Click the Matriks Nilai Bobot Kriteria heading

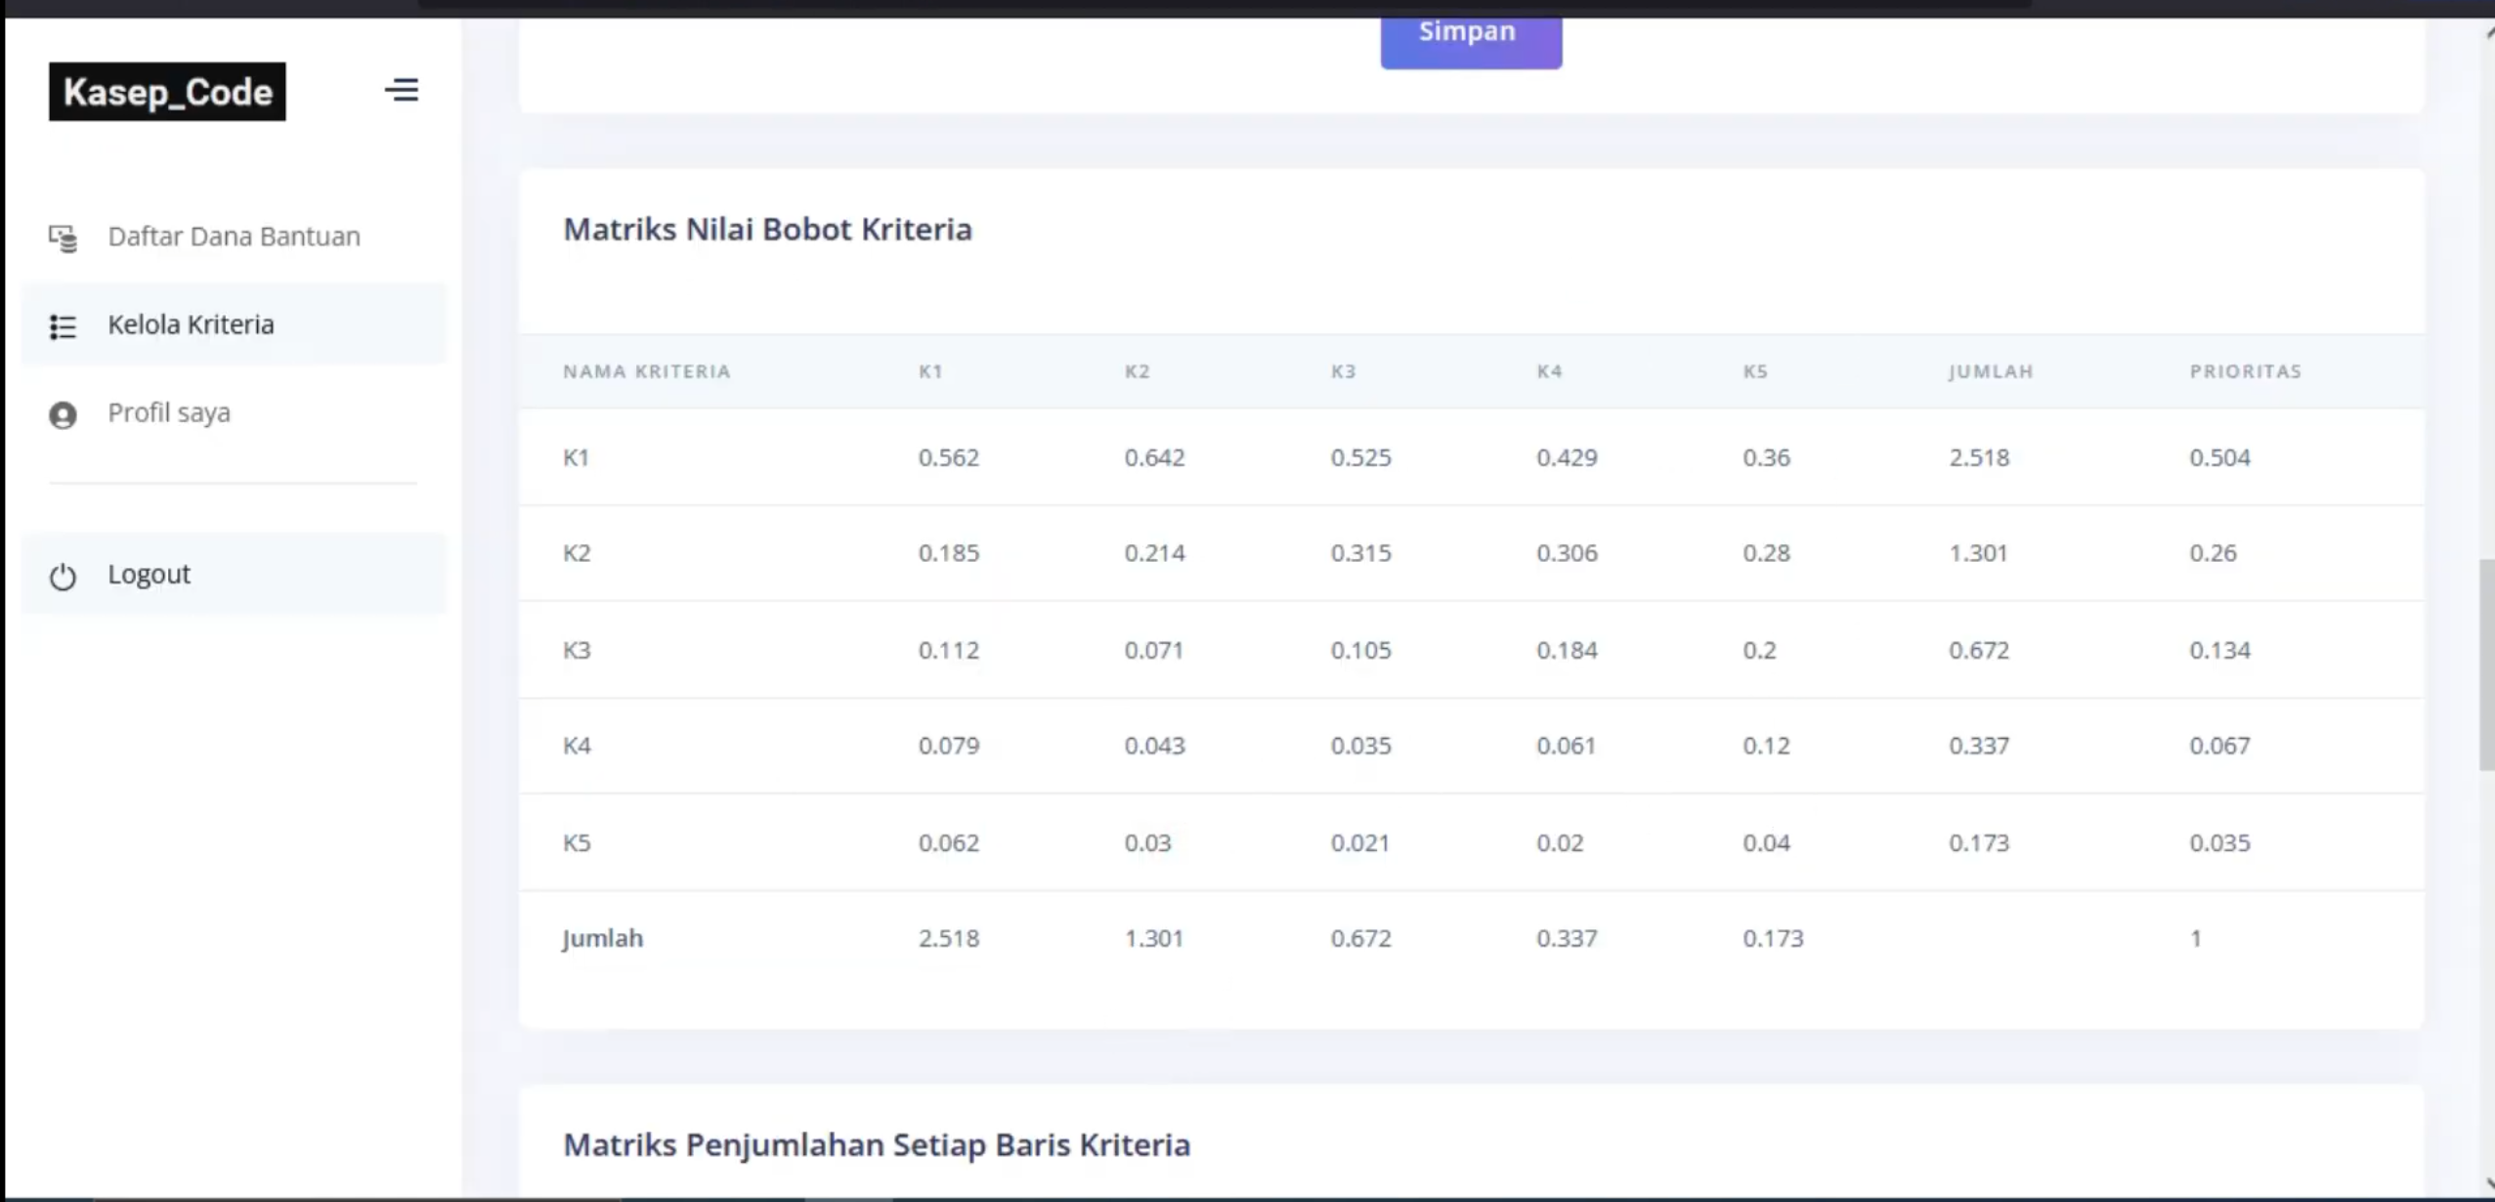pos(767,230)
